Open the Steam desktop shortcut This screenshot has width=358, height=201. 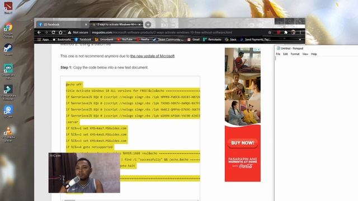(x=8, y=49)
